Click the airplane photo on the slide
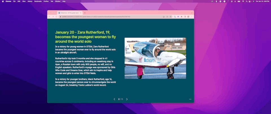This screenshot has width=271, height=114. click(155, 58)
